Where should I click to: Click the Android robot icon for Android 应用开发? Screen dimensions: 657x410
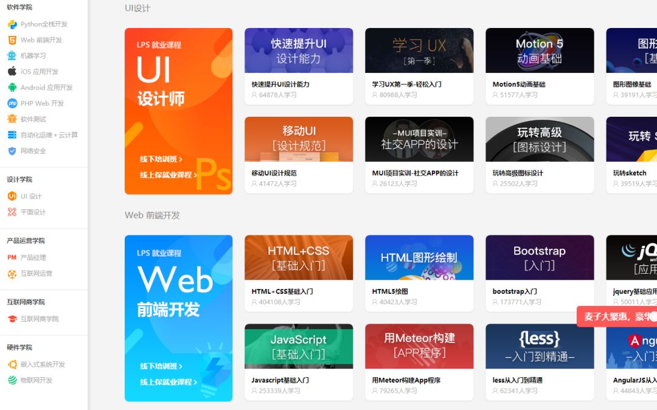click(x=11, y=87)
